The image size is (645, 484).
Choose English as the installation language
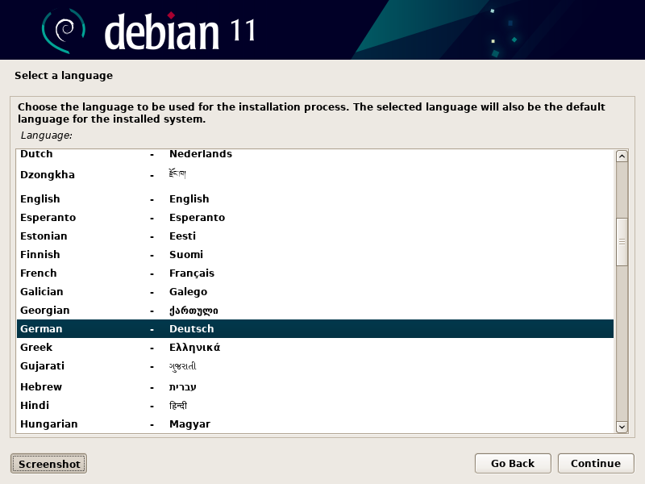pos(315,198)
